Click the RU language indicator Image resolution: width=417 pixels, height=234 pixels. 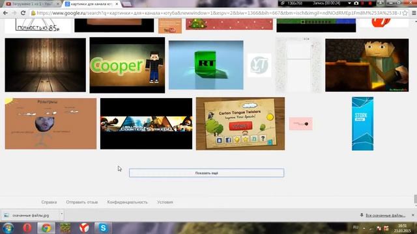[356, 227]
